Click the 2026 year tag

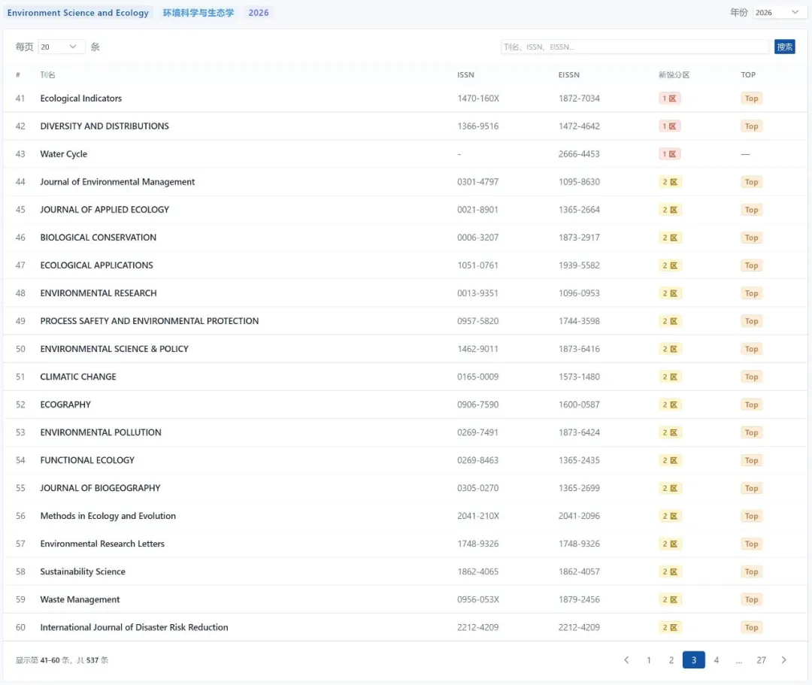tap(259, 13)
